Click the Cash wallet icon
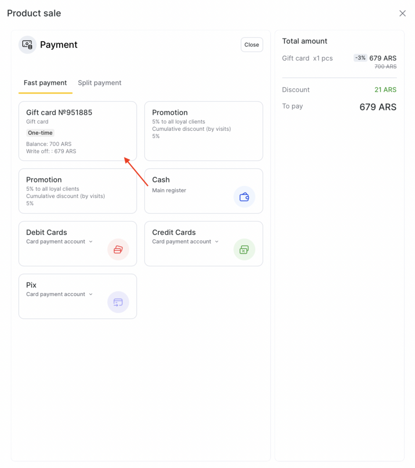The height and width of the screenshot is (468, 415). (x=244, y=197)
